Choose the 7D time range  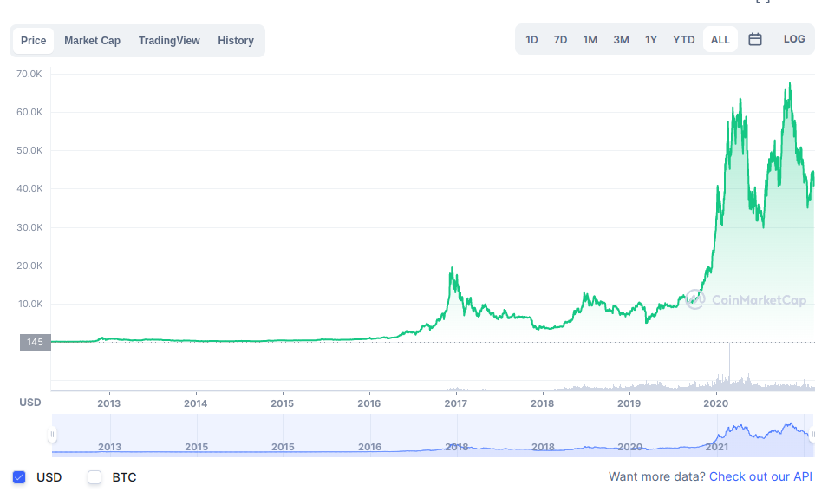[560, 40]
